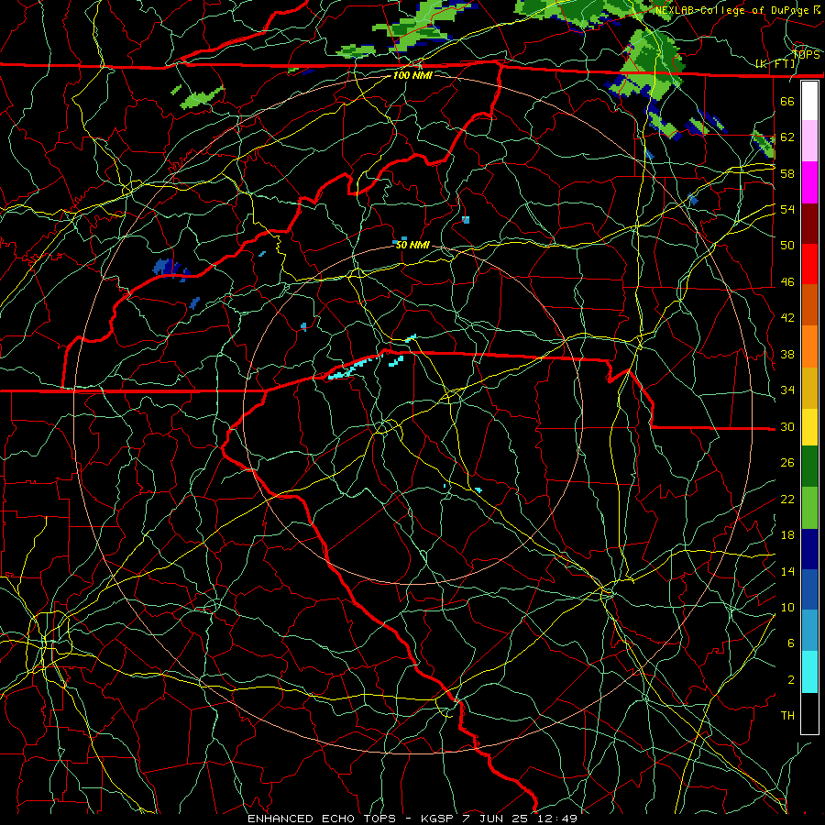Click the legend value "54"
The height and width of the screenshot is (825, 825).
pos(787,209)
